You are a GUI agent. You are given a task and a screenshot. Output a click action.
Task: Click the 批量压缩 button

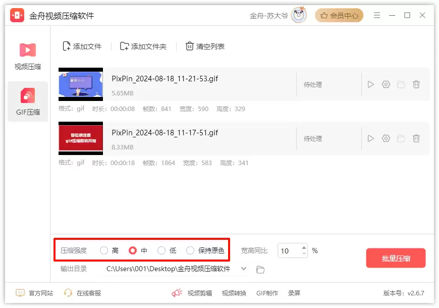[396, 258]
